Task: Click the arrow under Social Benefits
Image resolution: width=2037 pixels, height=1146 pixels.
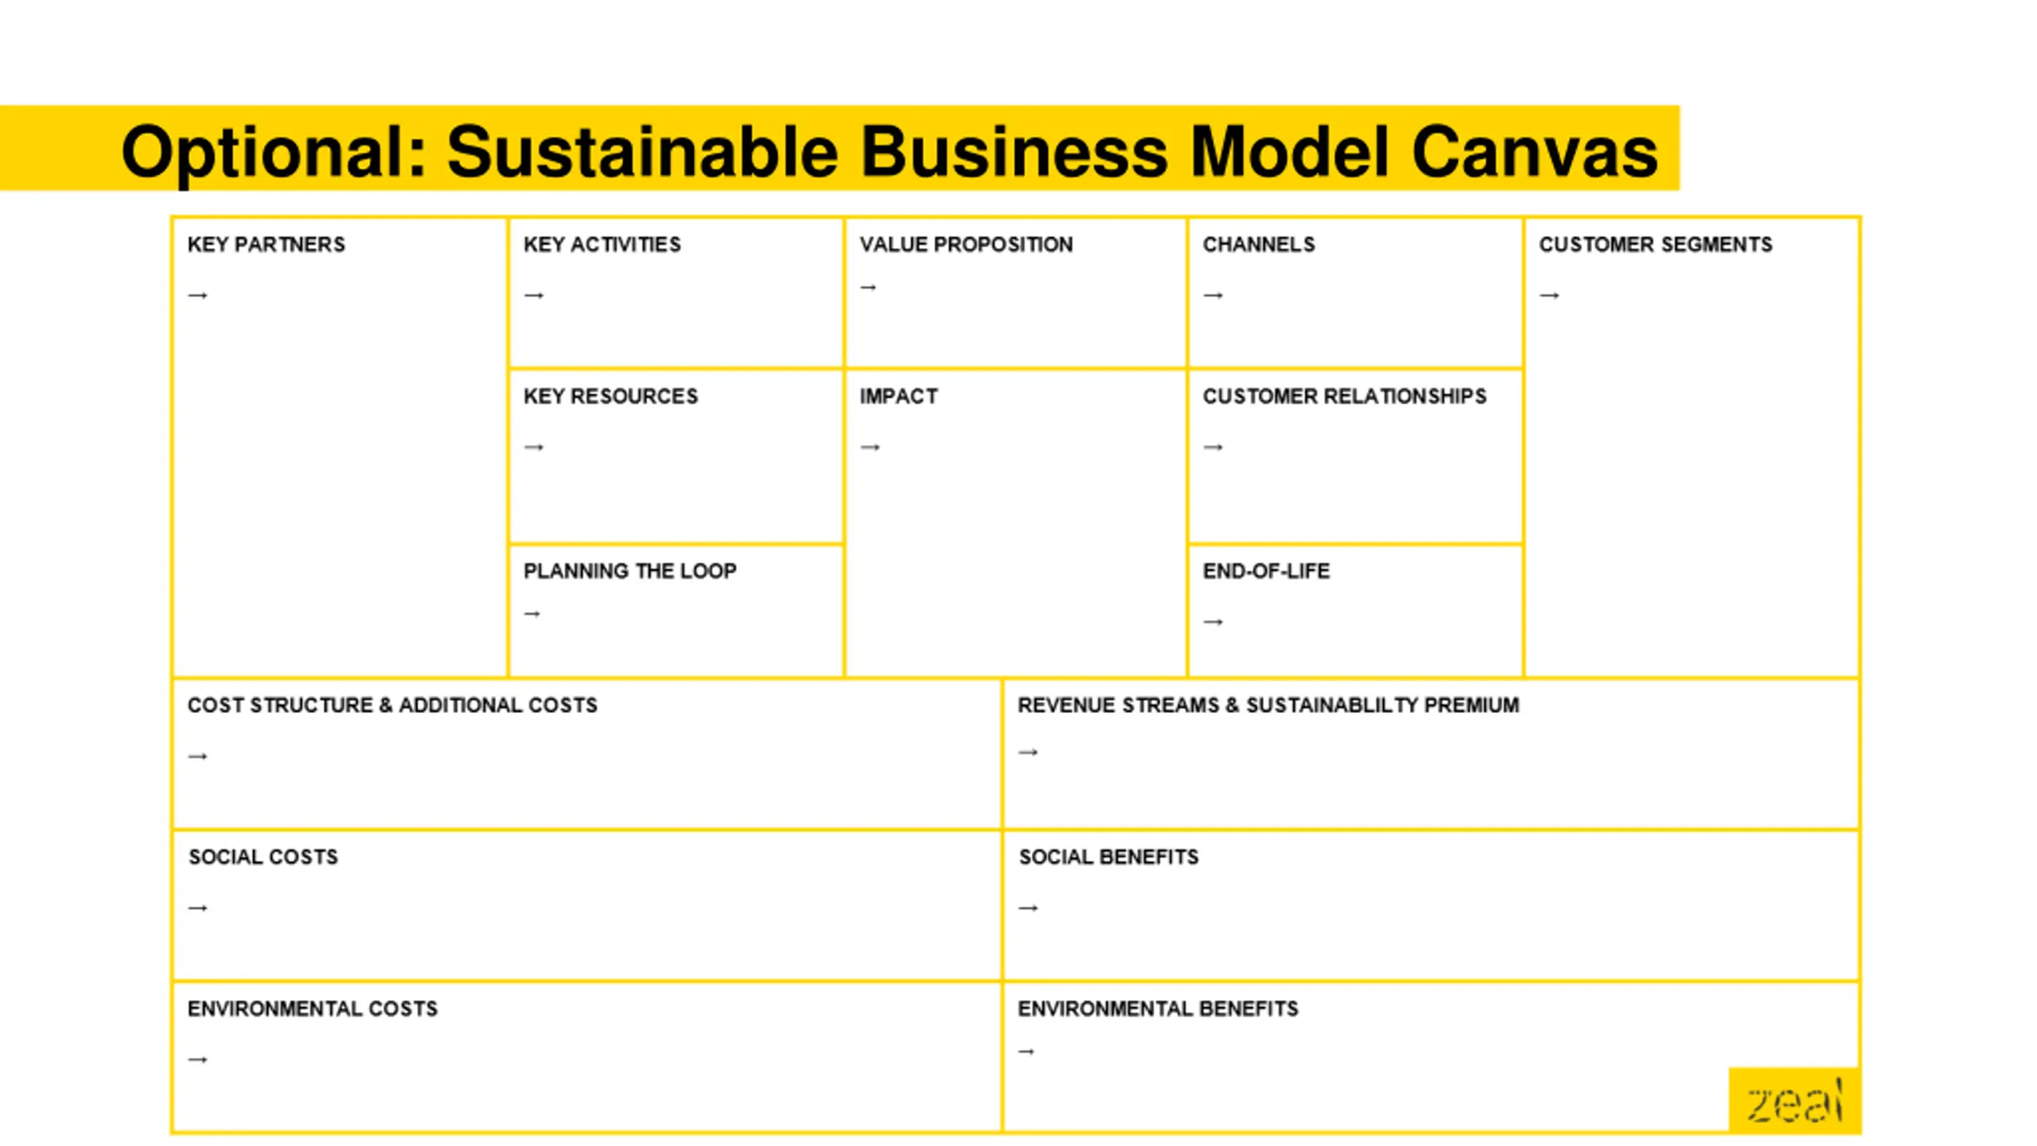Action: pyautogui.click(x=1028, y=908)
